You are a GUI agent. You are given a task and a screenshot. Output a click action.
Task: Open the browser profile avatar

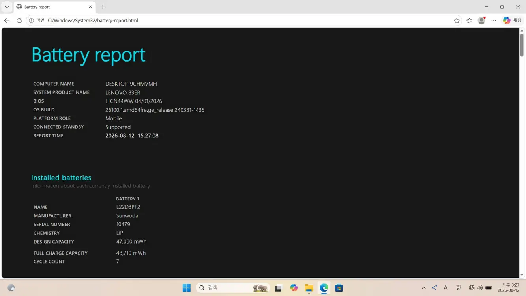[x=481, y=21]
